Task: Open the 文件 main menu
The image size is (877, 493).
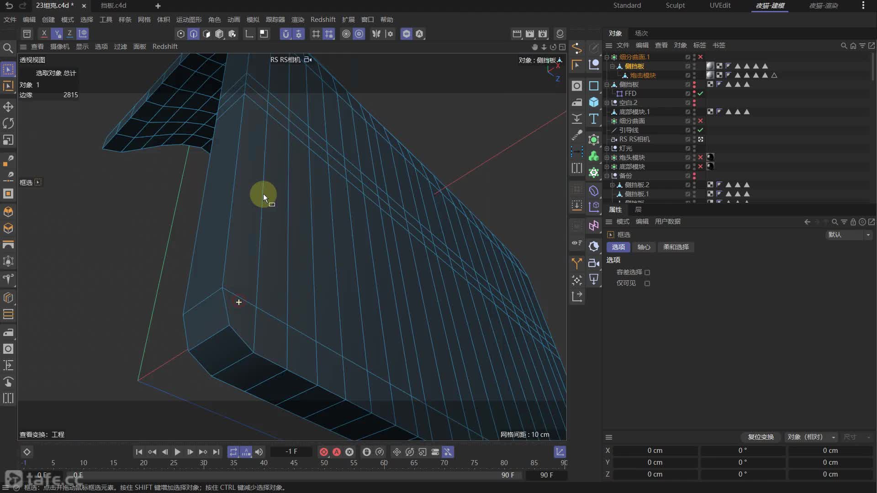Action: click(x=10, y=20)
